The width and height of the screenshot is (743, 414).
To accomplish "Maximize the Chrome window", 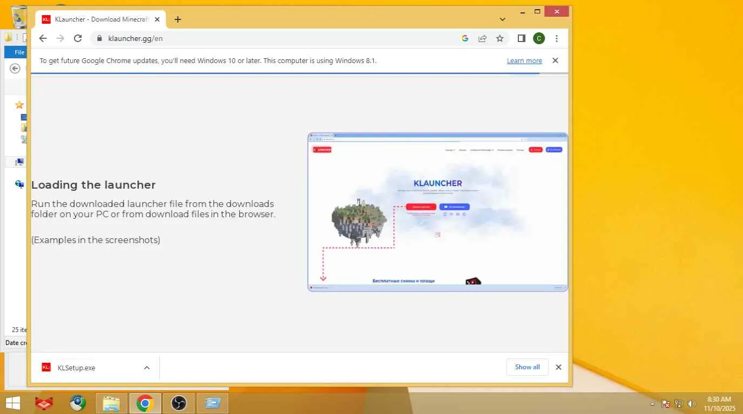I will pos(537,11).
